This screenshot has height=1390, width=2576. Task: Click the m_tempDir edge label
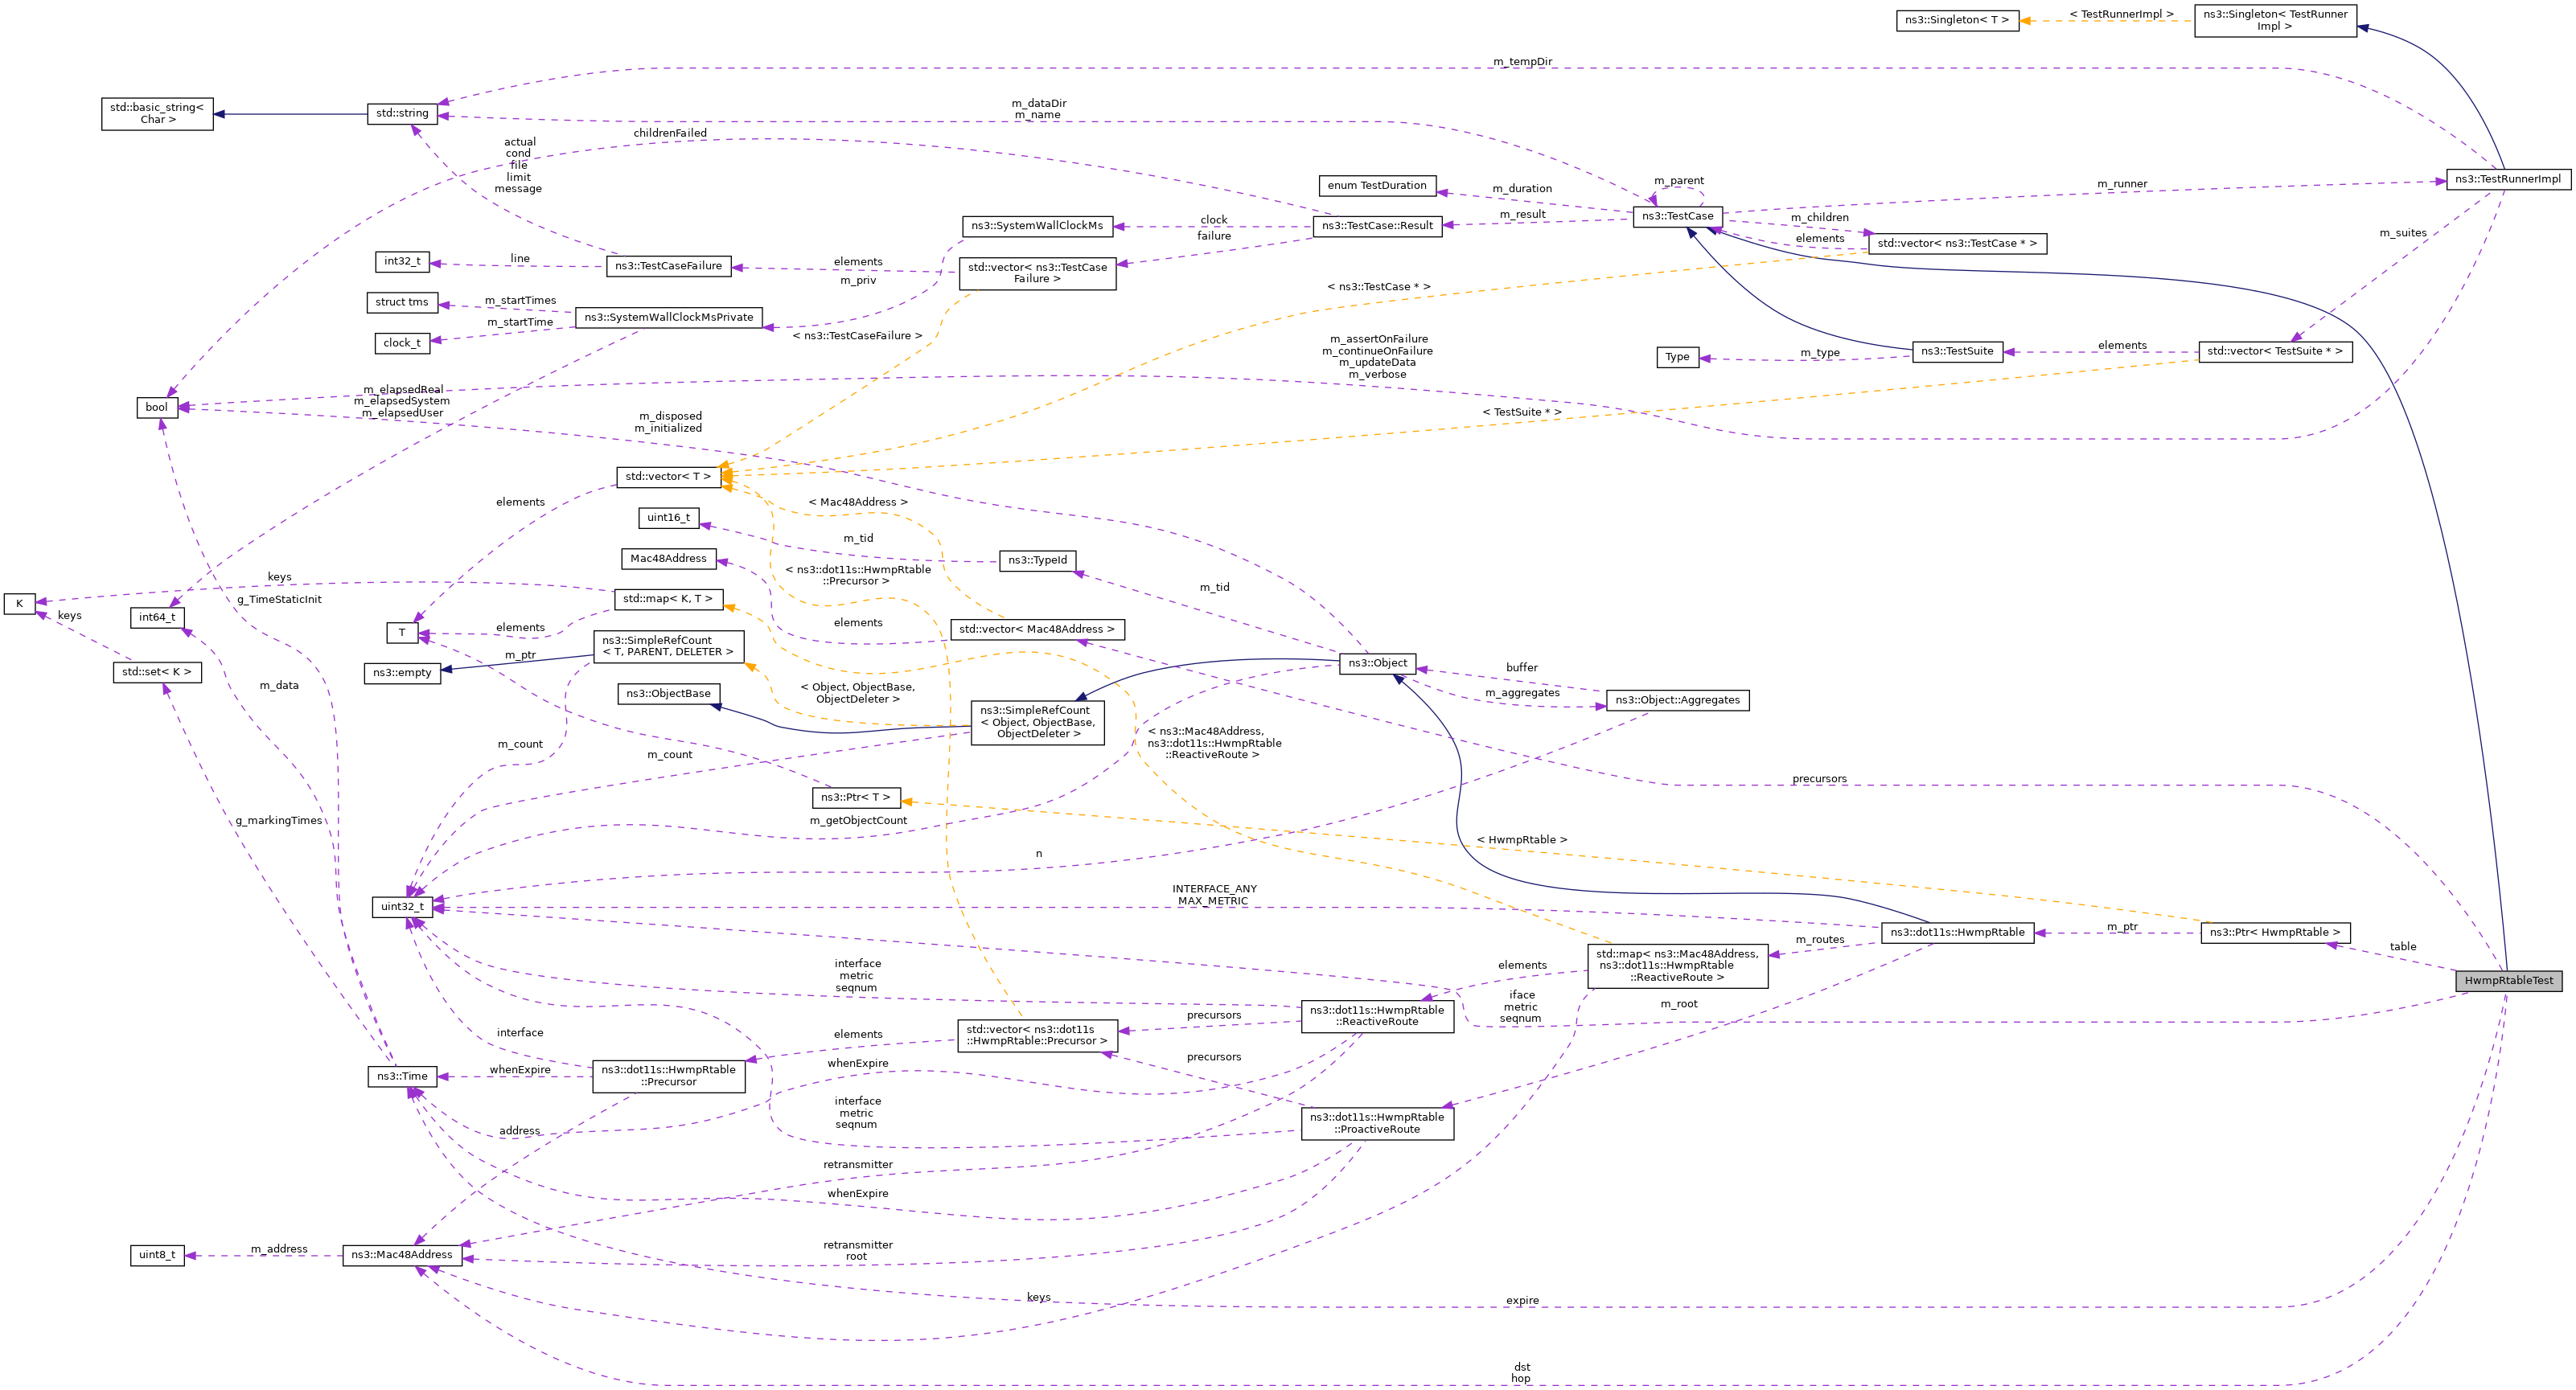1522,62
